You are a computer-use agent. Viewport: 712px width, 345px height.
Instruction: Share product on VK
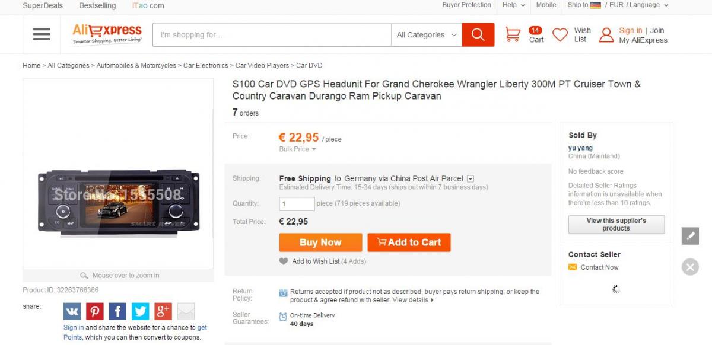click(72, 311)
